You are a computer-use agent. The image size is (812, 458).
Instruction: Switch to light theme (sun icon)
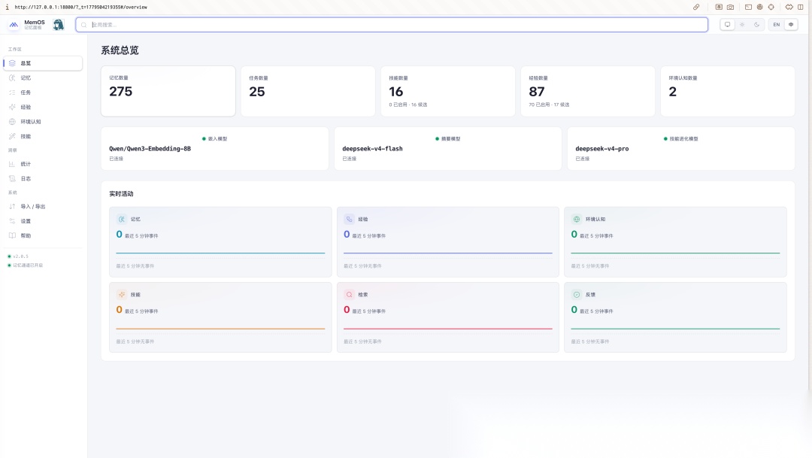[x=742, y=24]
